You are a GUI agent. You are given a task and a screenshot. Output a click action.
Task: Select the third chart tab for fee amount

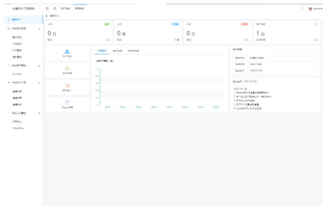click(x=133, y=51)
